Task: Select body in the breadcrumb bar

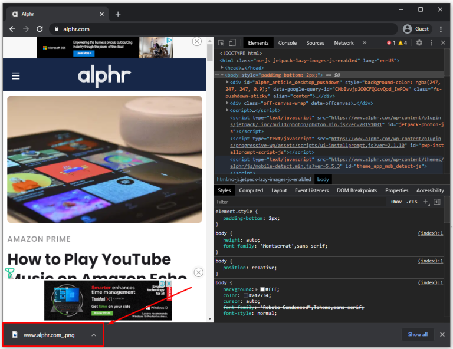Action: (323, 180)
